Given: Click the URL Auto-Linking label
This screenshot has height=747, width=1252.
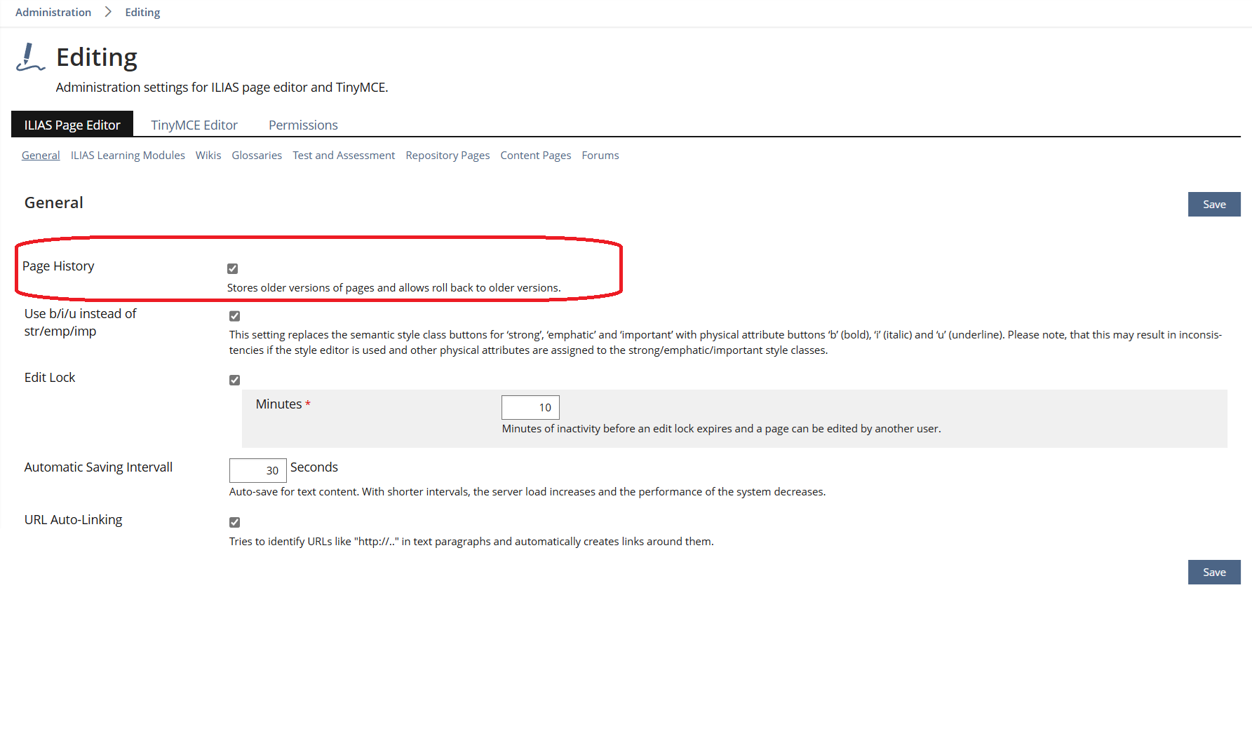Looking at the screenshot, I should point(74,519).
